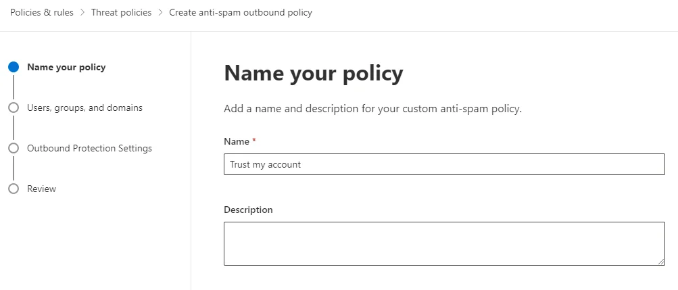
Task: Focus the Name field containing Trust my account
Action: 444,164
